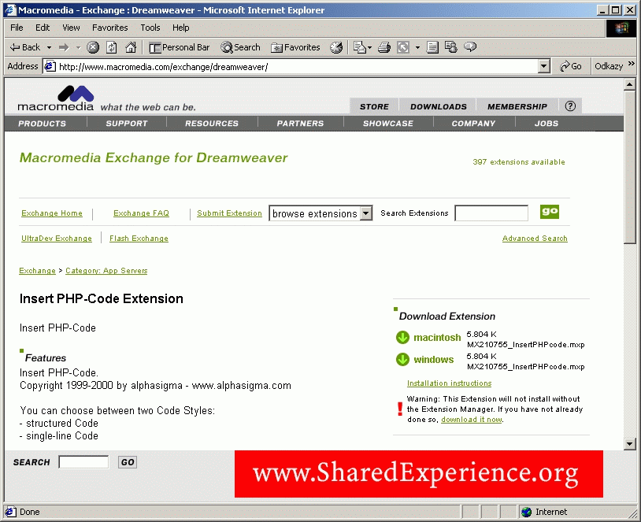Open JOBS in navigation bar

547,124
